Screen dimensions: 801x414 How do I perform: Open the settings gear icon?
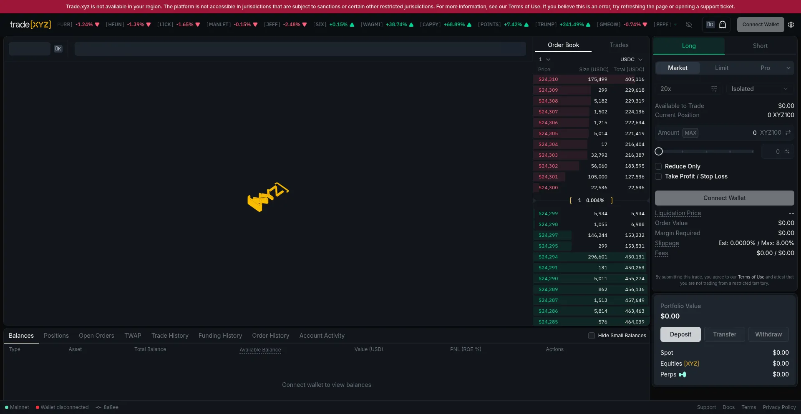(791, 25)
